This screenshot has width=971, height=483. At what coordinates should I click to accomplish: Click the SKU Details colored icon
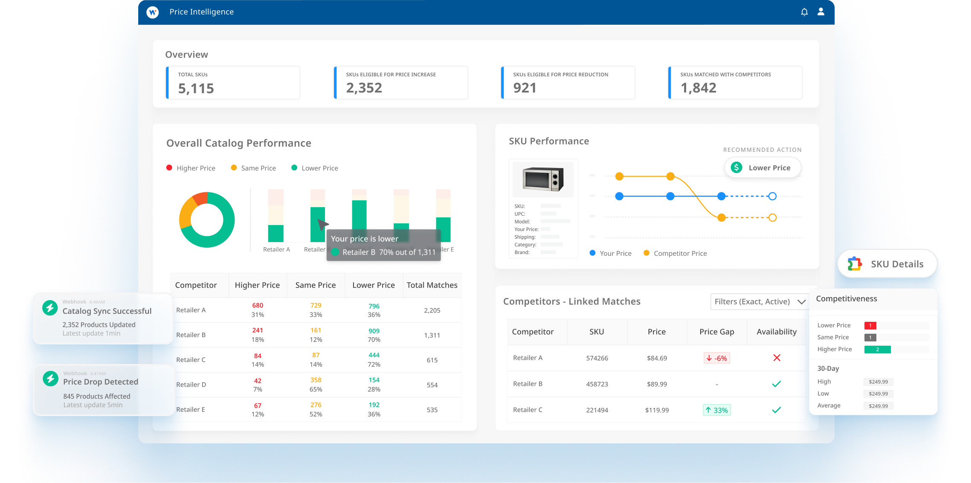pyautogui.click(x=854, y=263)
